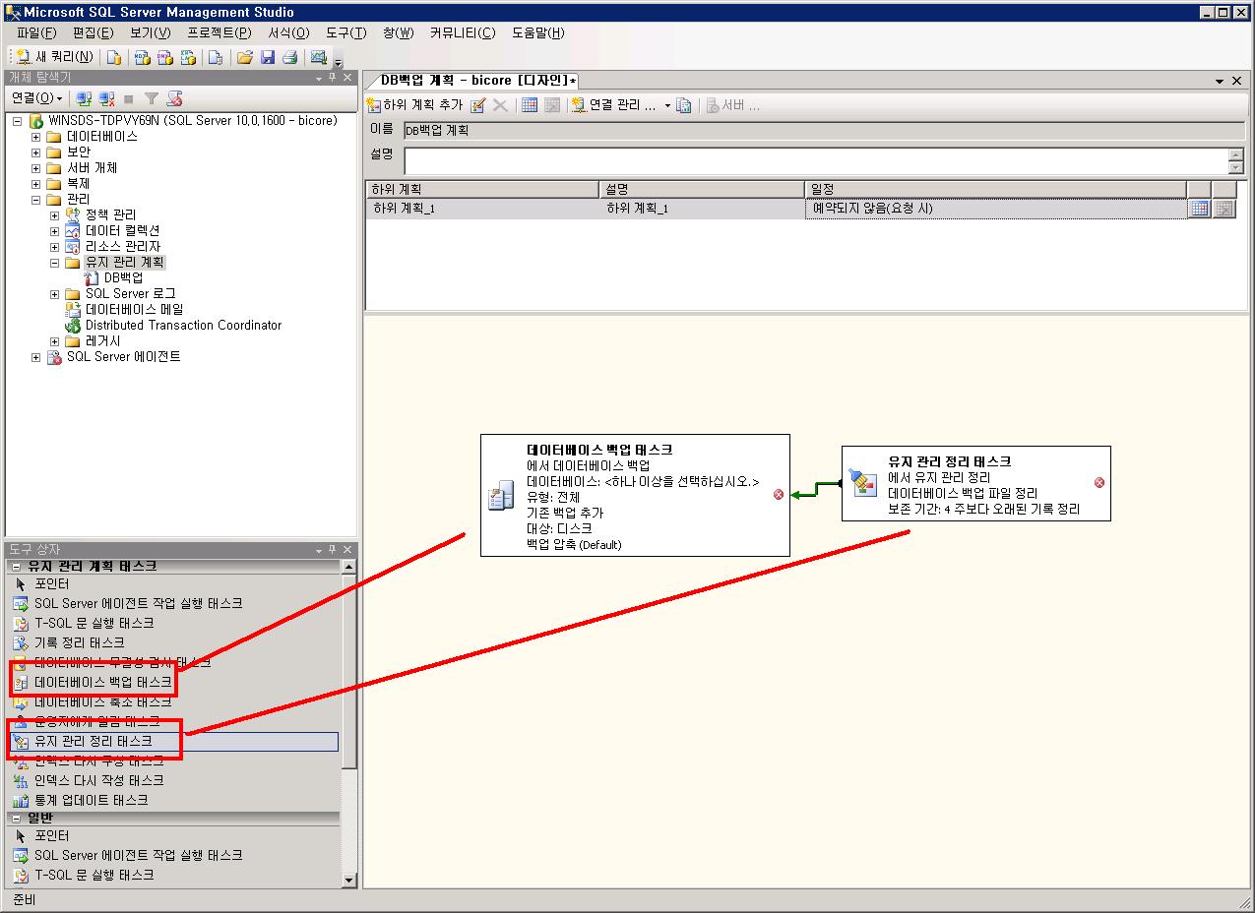Select the DB백업 maintenance plan in the tree
The image size is (1255, 913).
[123, 278]
